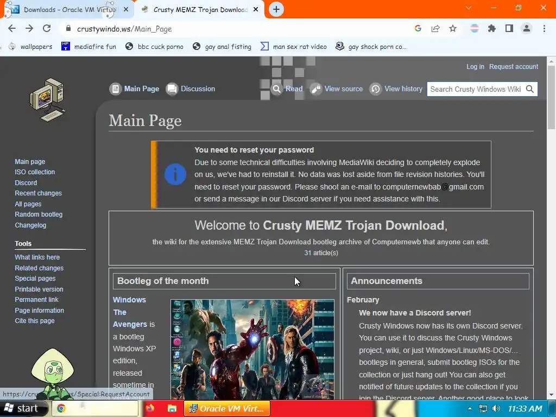This screenshot has height=417, width=556.
Task: Click the wiki search magnifier button
Action: [x=530, y=89]
